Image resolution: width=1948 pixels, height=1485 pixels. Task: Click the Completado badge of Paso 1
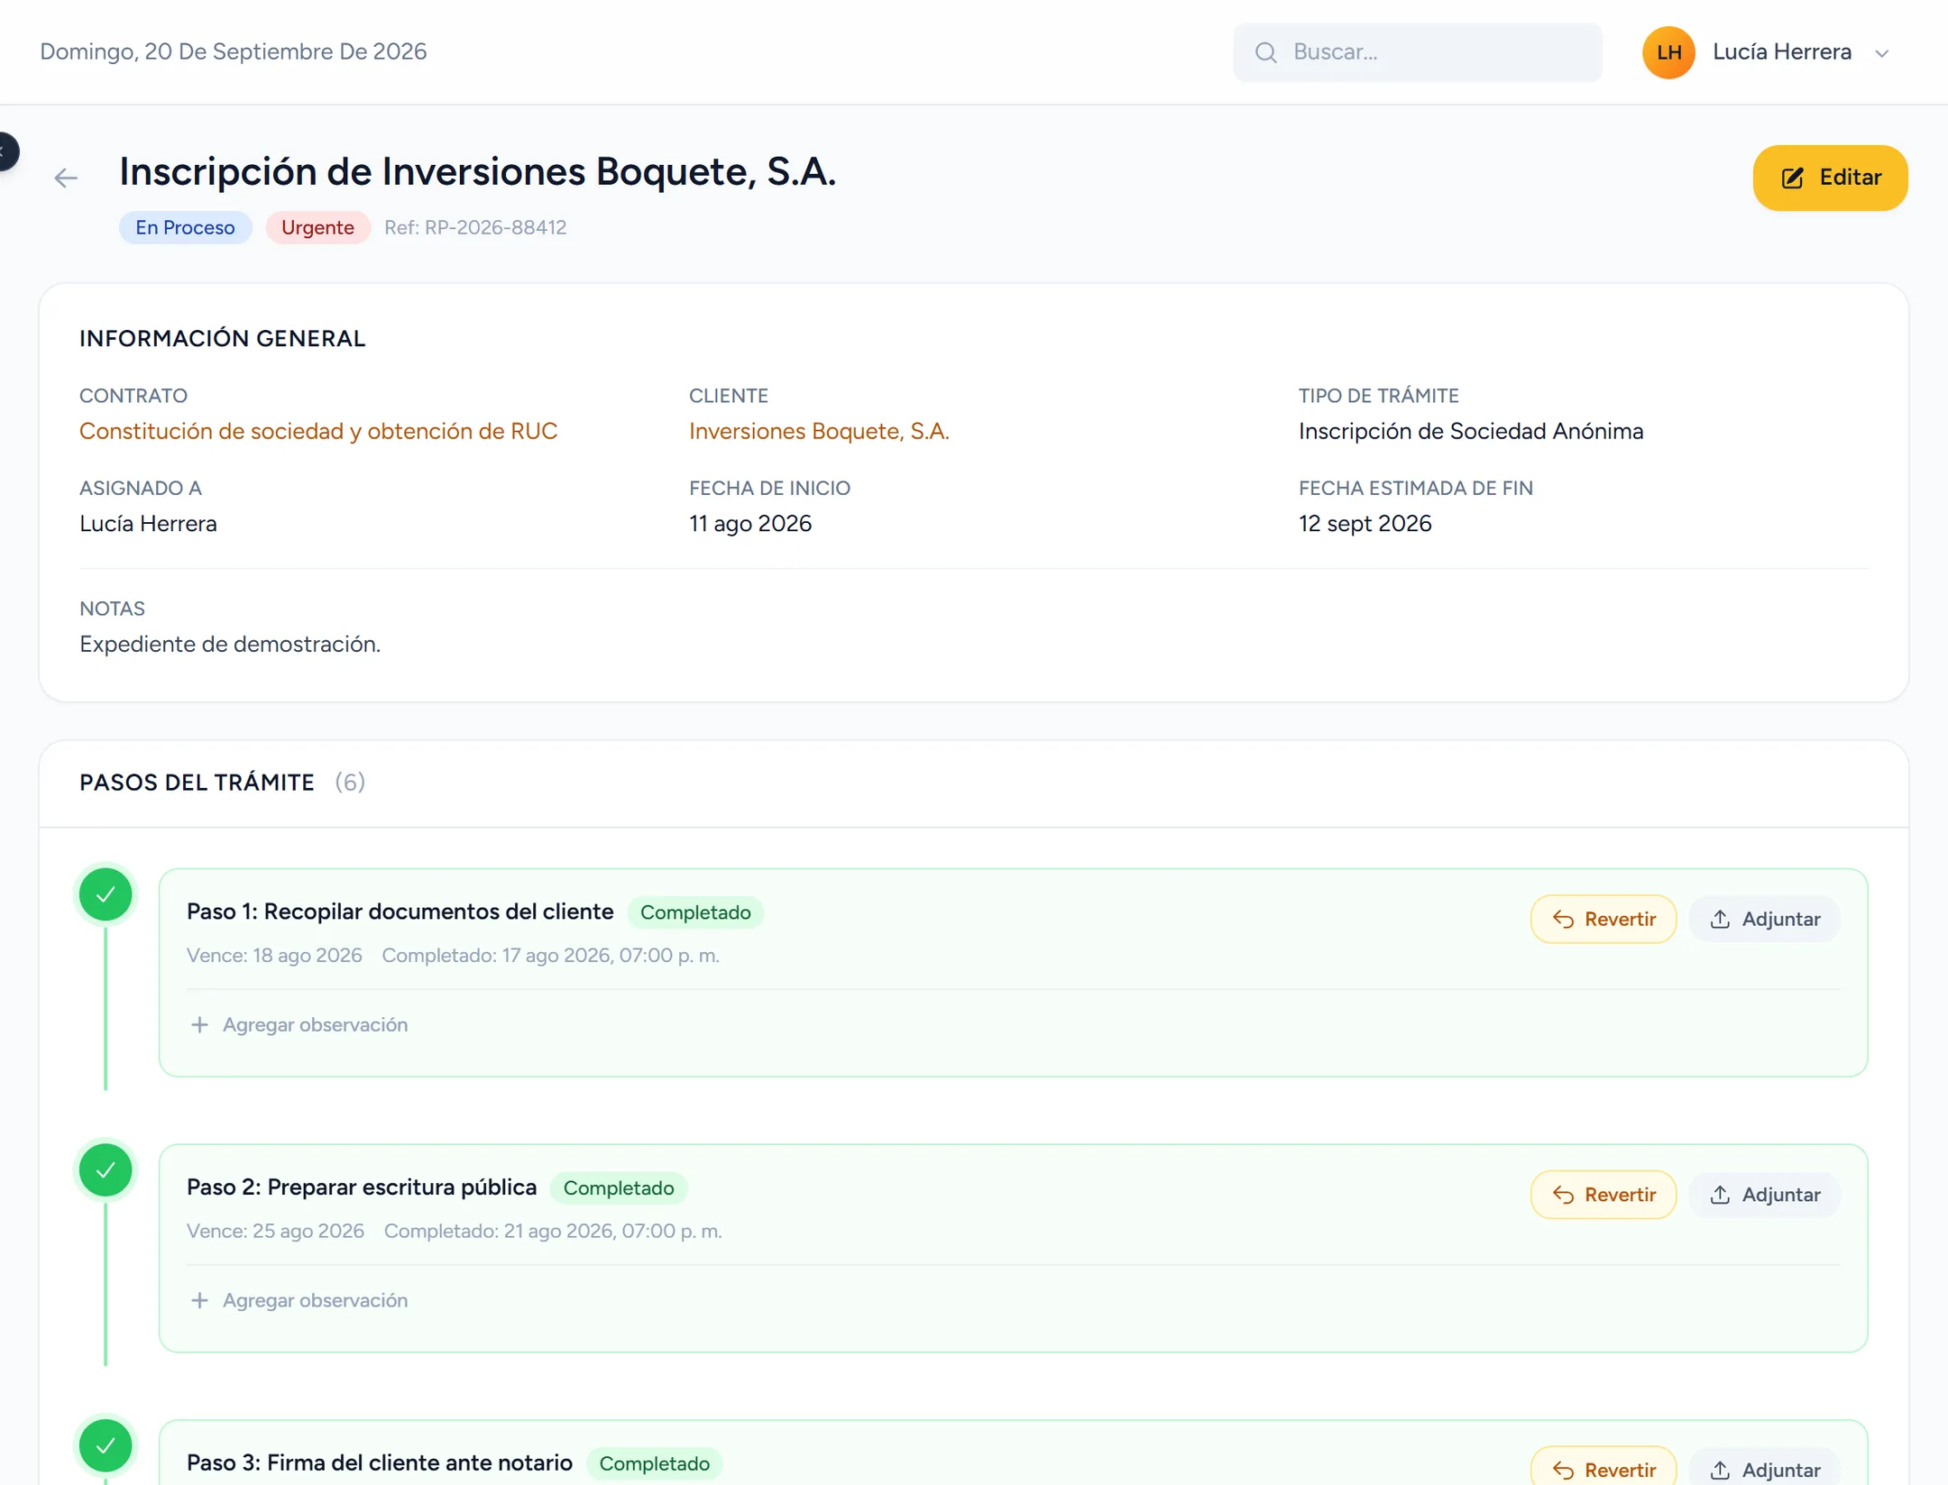694,912
